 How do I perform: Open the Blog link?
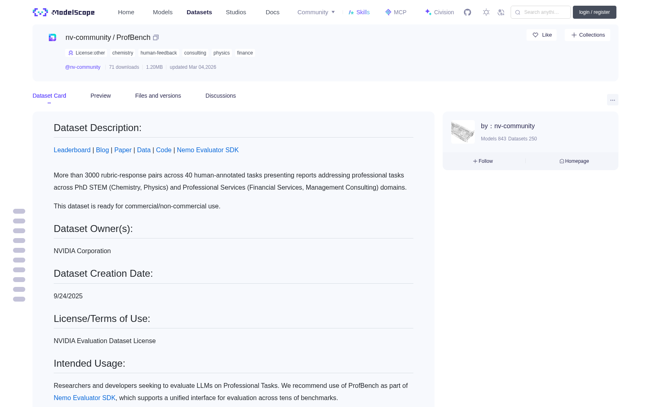point(103,150)
